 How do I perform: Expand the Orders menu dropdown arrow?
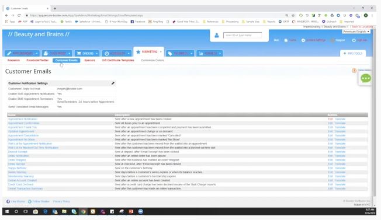tap(96, 53)
